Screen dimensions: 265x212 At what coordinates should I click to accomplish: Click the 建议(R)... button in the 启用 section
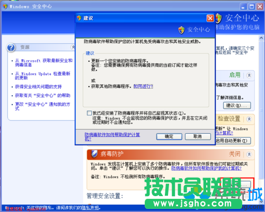(237, 105)
